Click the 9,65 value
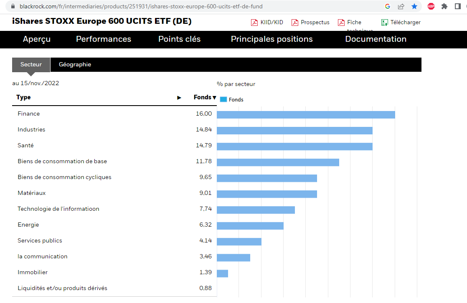This screenshot has width=467, height=303. 206,177
